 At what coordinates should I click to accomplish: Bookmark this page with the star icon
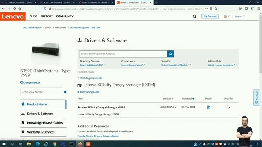pos(216,9)
